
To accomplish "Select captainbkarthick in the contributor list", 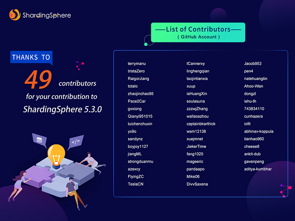I will [x=201, y=124].
